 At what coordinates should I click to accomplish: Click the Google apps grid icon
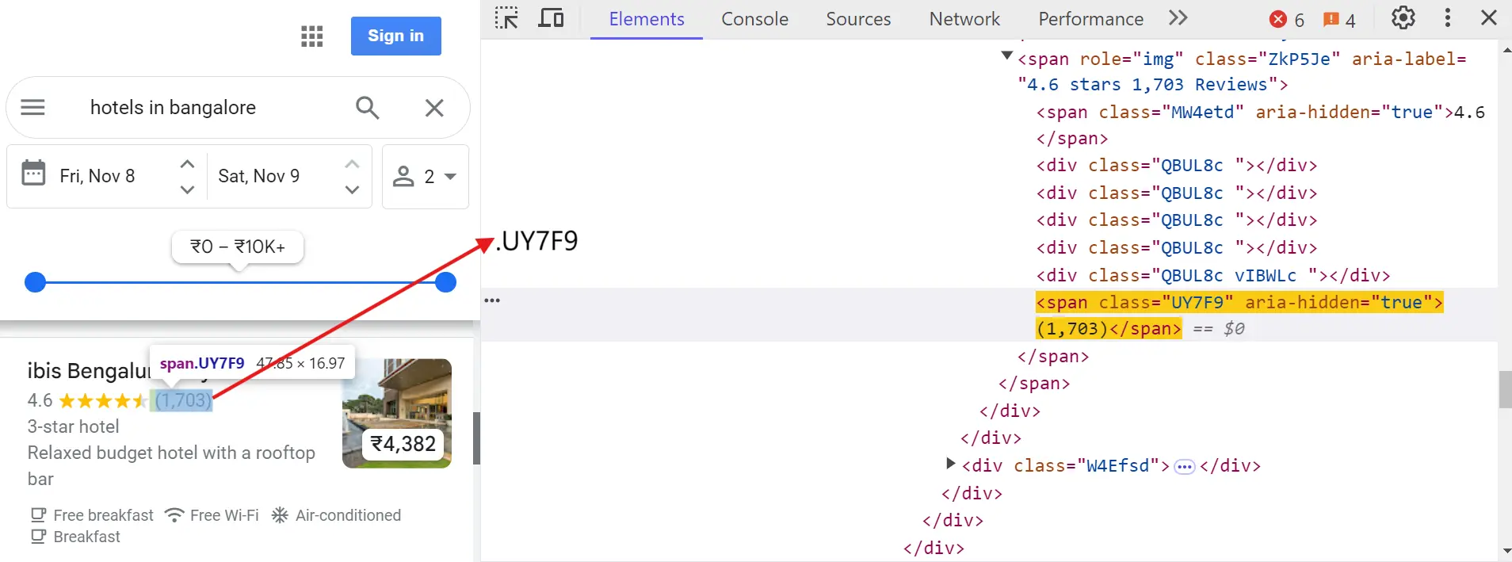tap(312, 36)
